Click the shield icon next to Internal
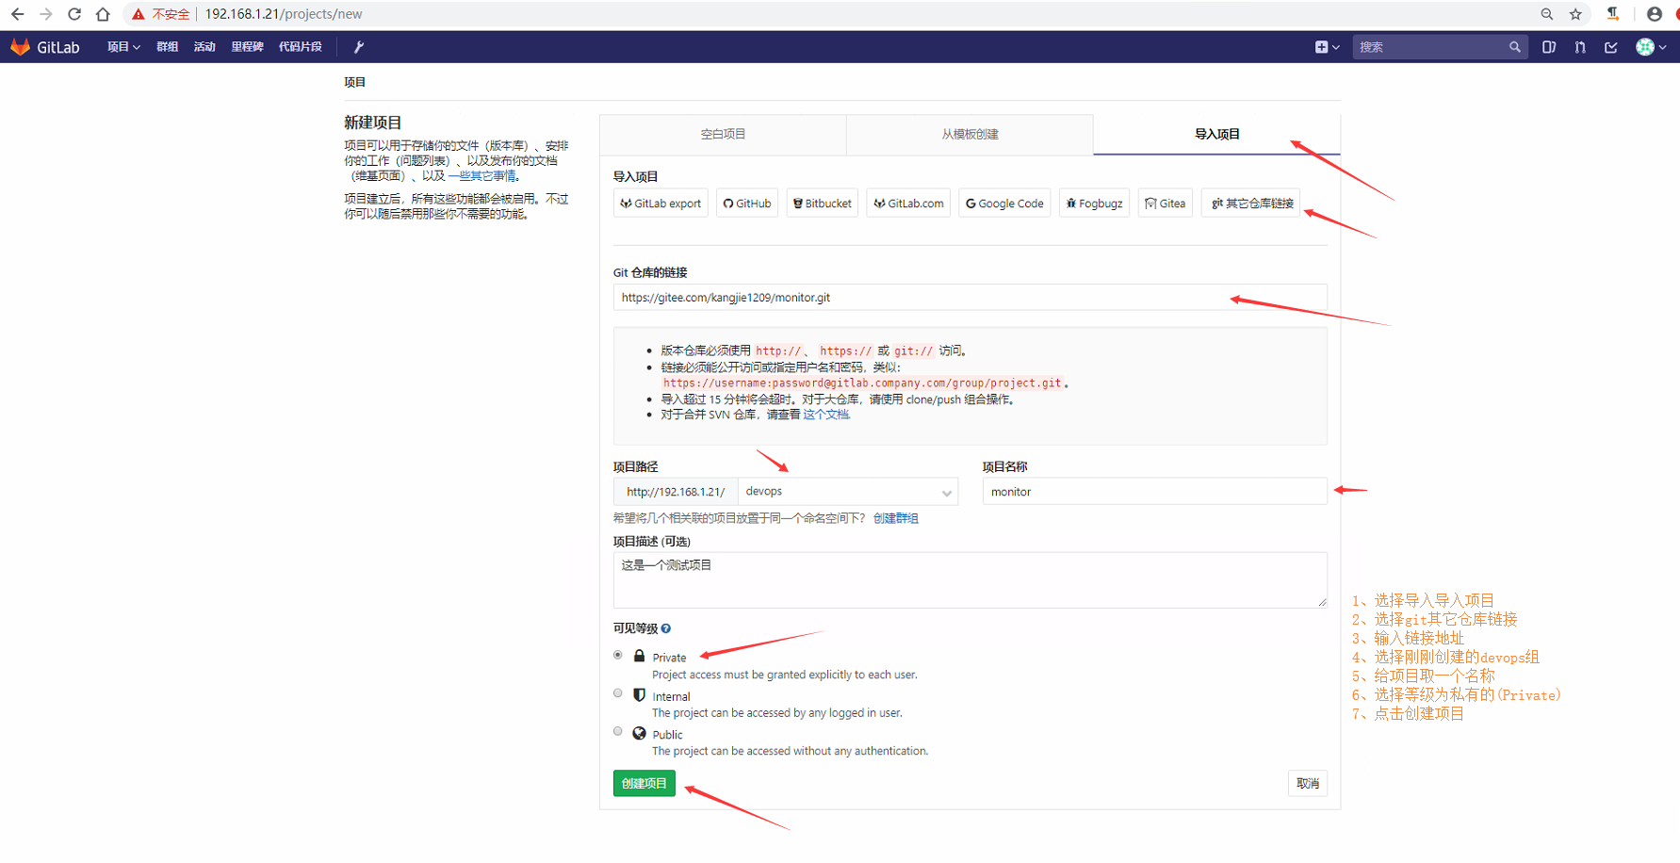 click(639, 694)
